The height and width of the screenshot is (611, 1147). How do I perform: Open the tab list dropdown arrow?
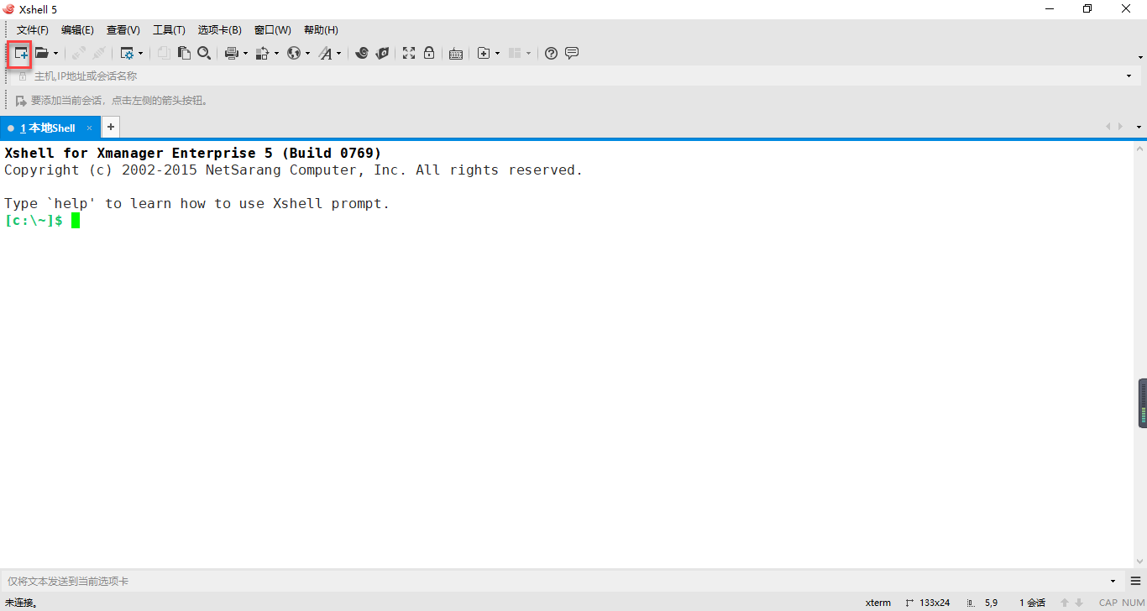pyautogui.click(x=1139, y=128)
